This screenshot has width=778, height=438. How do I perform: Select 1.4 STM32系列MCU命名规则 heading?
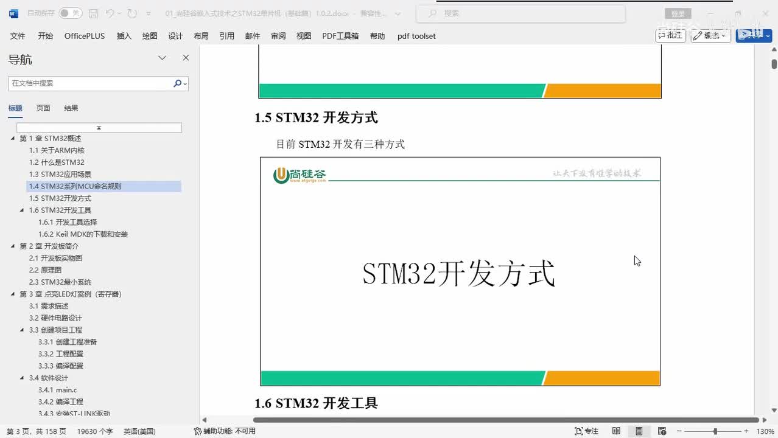(103, 186)
